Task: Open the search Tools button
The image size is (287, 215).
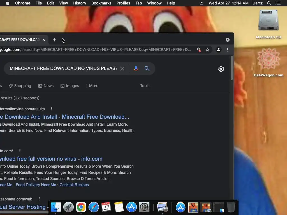Action: click(145, 86)
